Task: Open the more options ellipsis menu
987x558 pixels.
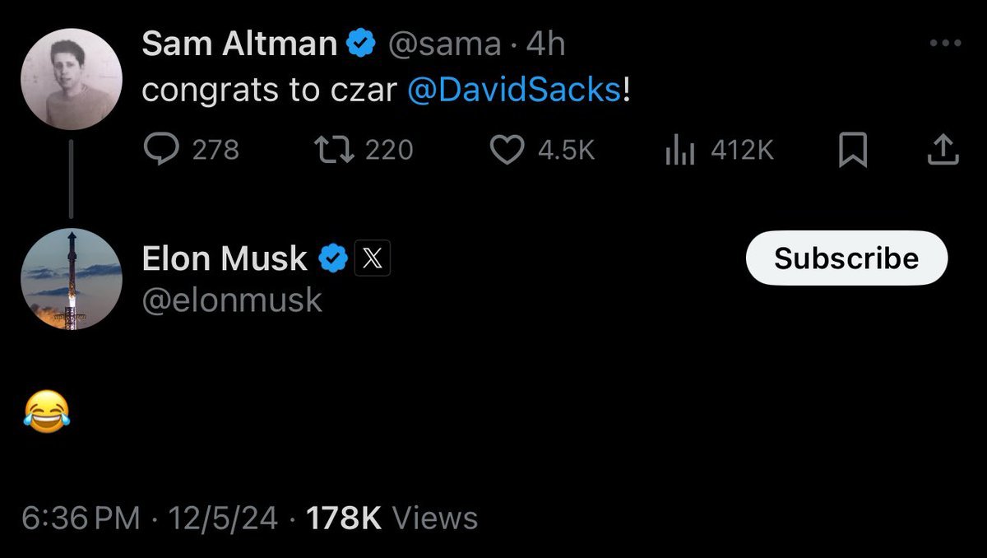Action: click(x=945, y=44)
